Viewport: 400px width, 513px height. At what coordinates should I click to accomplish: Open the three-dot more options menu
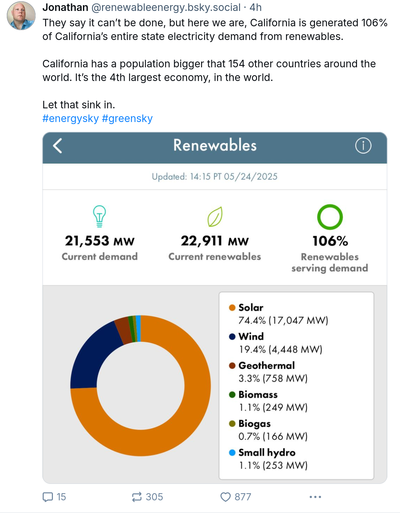pyautogui.click(x=315, y=497)
